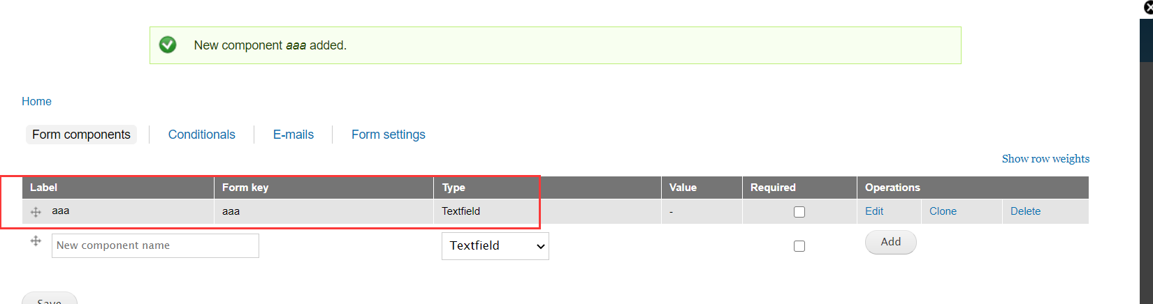Switch to the Conditionals tab

(x=201, y=135)
